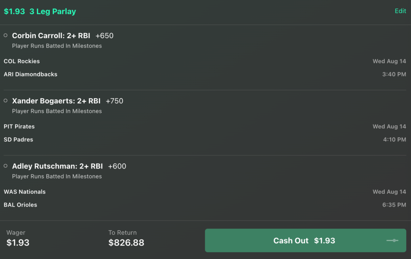Select the circle beside Corbin Carroll leg
This screenshot has height=259, width=411.
pyautogui.click(x=6, y=35)
